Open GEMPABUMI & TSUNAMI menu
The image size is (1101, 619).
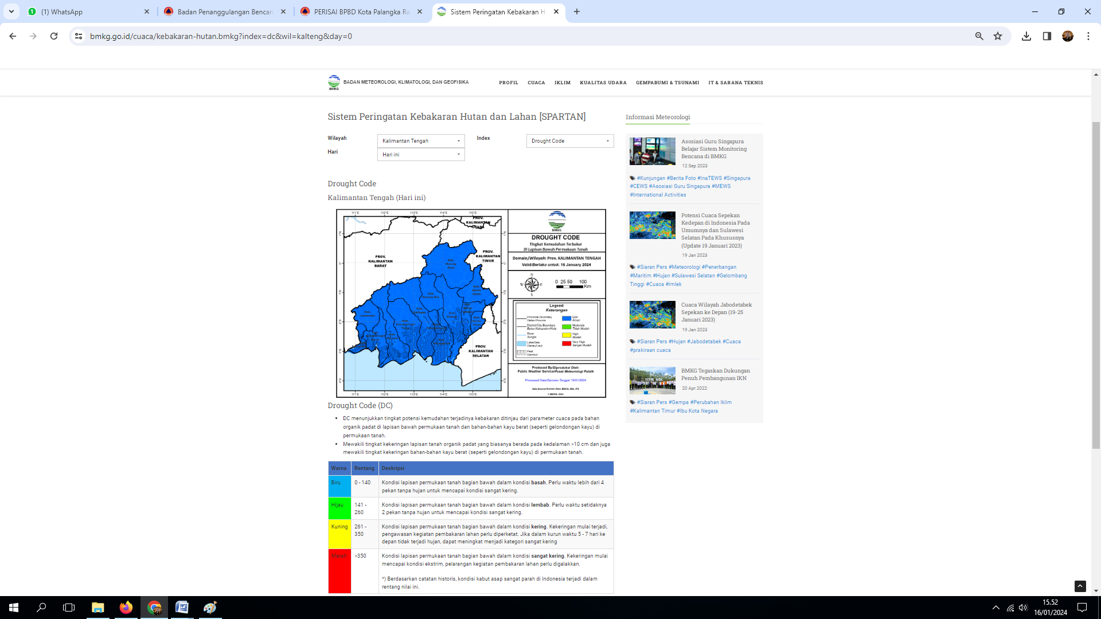(x=667, y=83)
